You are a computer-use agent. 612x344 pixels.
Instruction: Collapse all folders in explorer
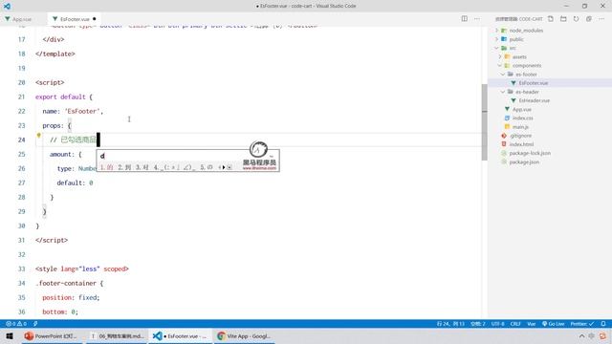click(x=589, y=19)
